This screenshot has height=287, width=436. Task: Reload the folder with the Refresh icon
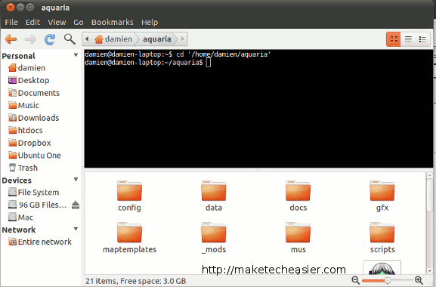[50, 39]
